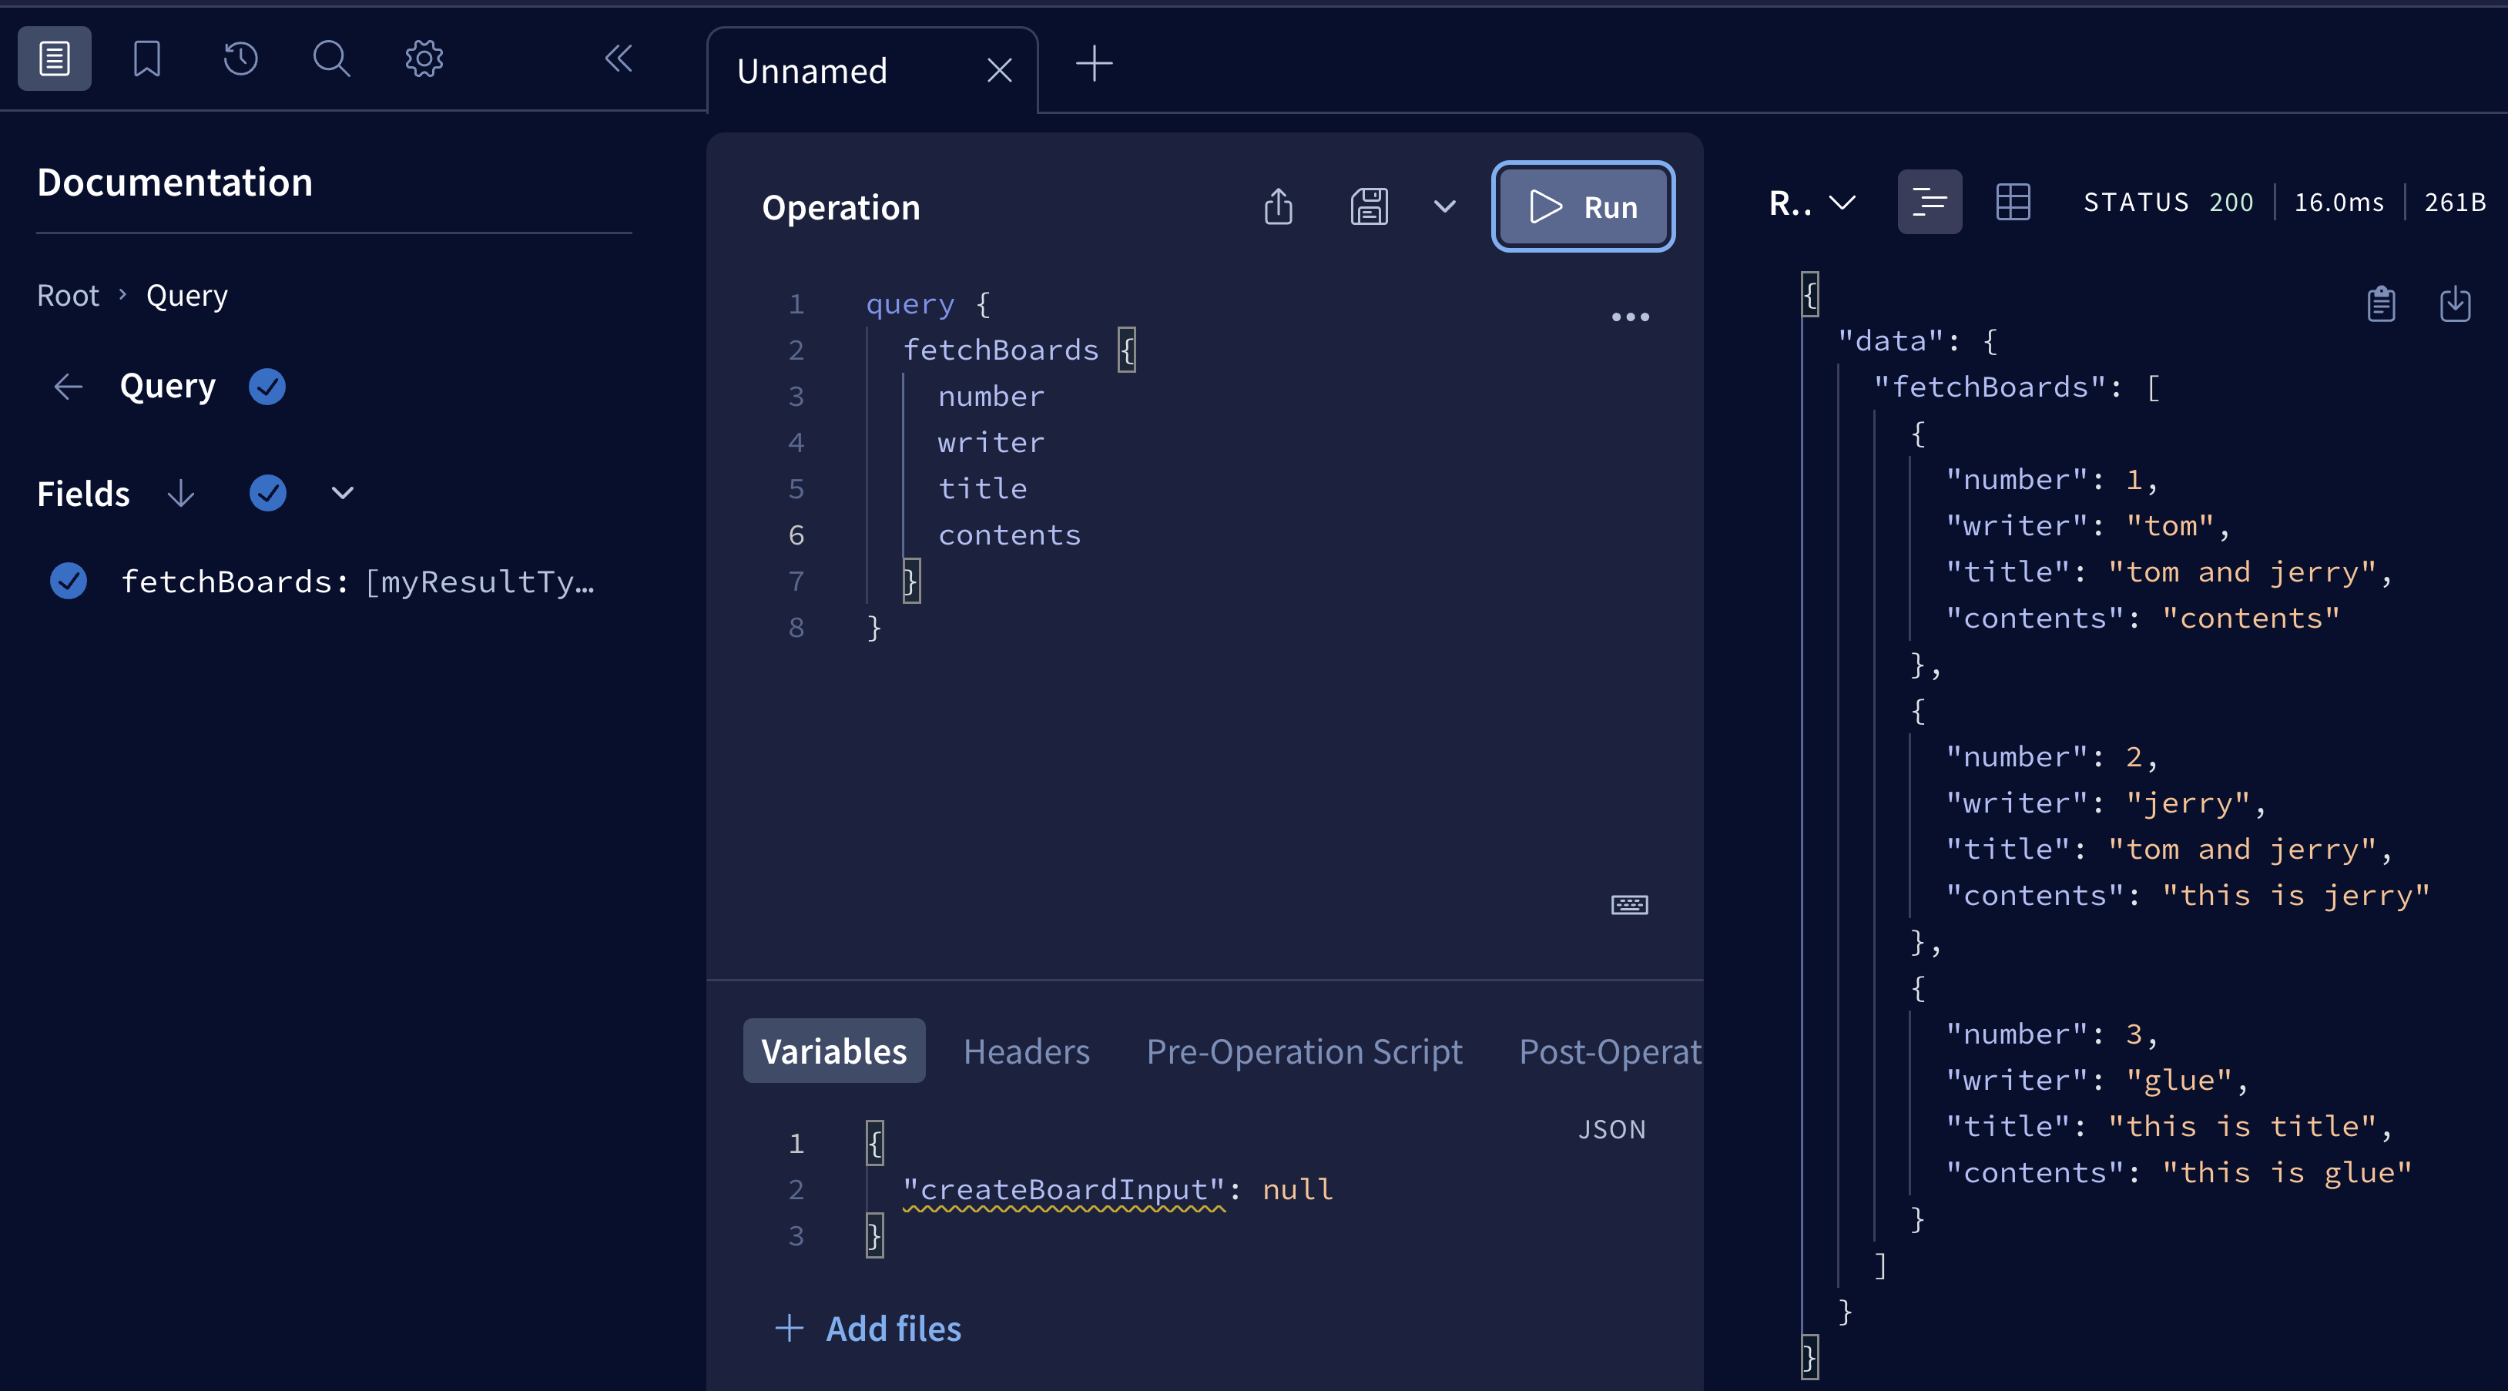Open the bookmarks saved operations icon
2508x1391 pixels.
146,59
